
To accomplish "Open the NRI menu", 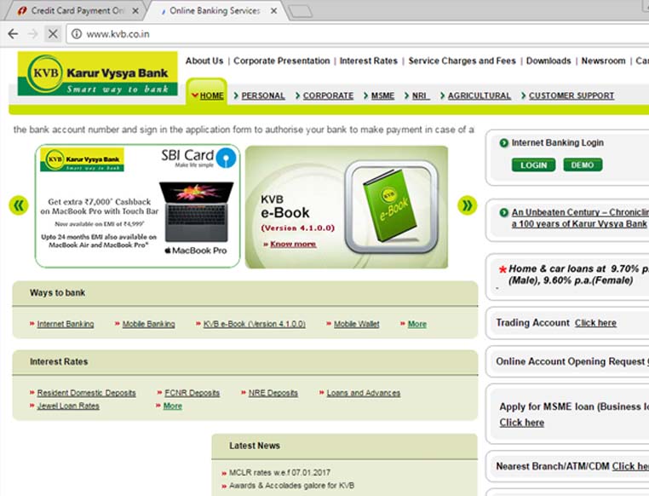I will click(421, 95).
